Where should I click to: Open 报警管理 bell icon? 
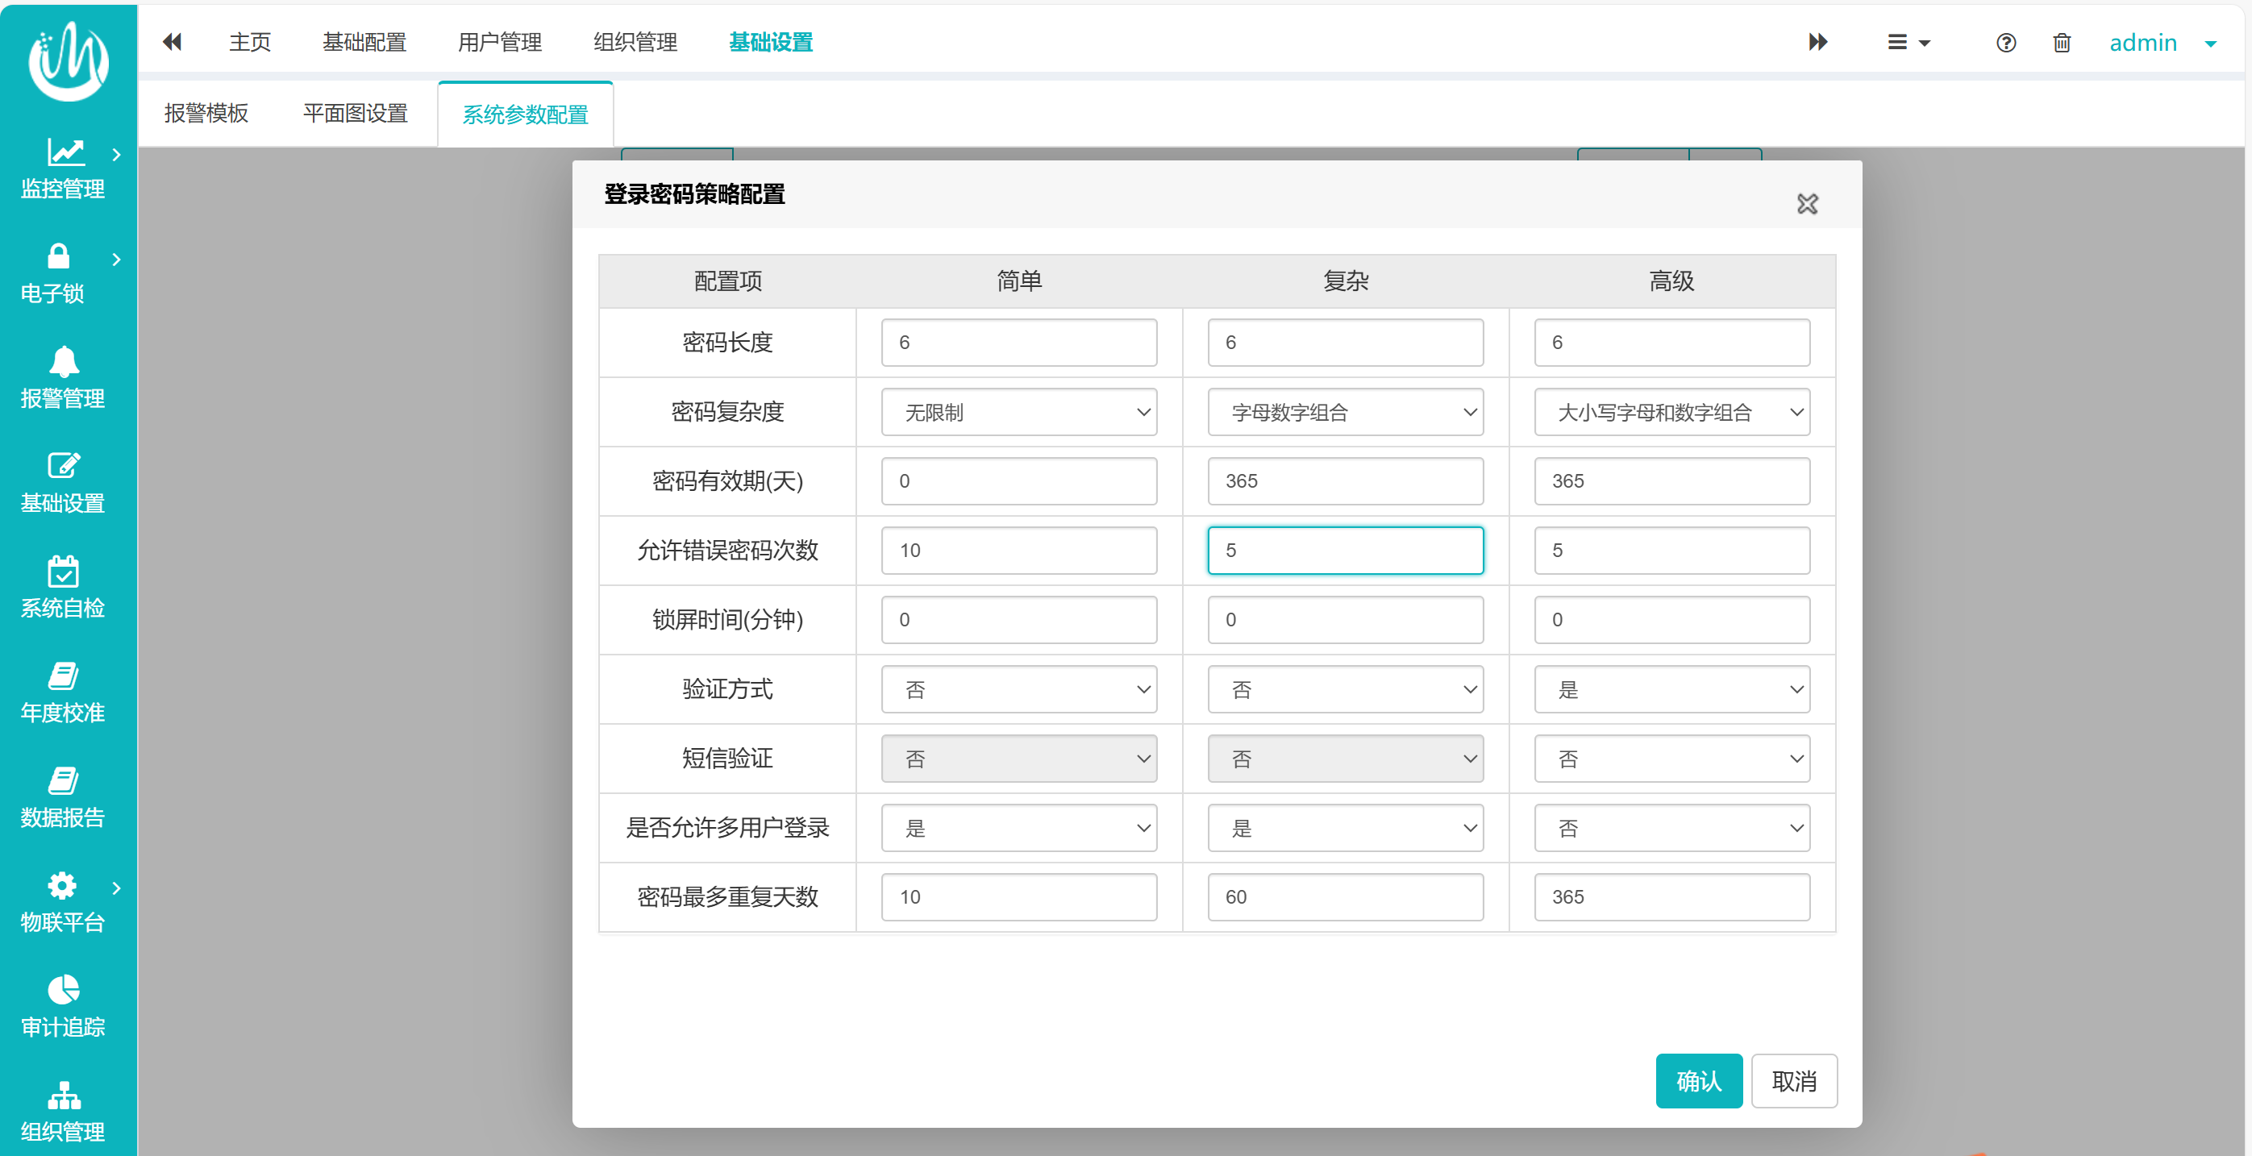[x=64, y=362]
